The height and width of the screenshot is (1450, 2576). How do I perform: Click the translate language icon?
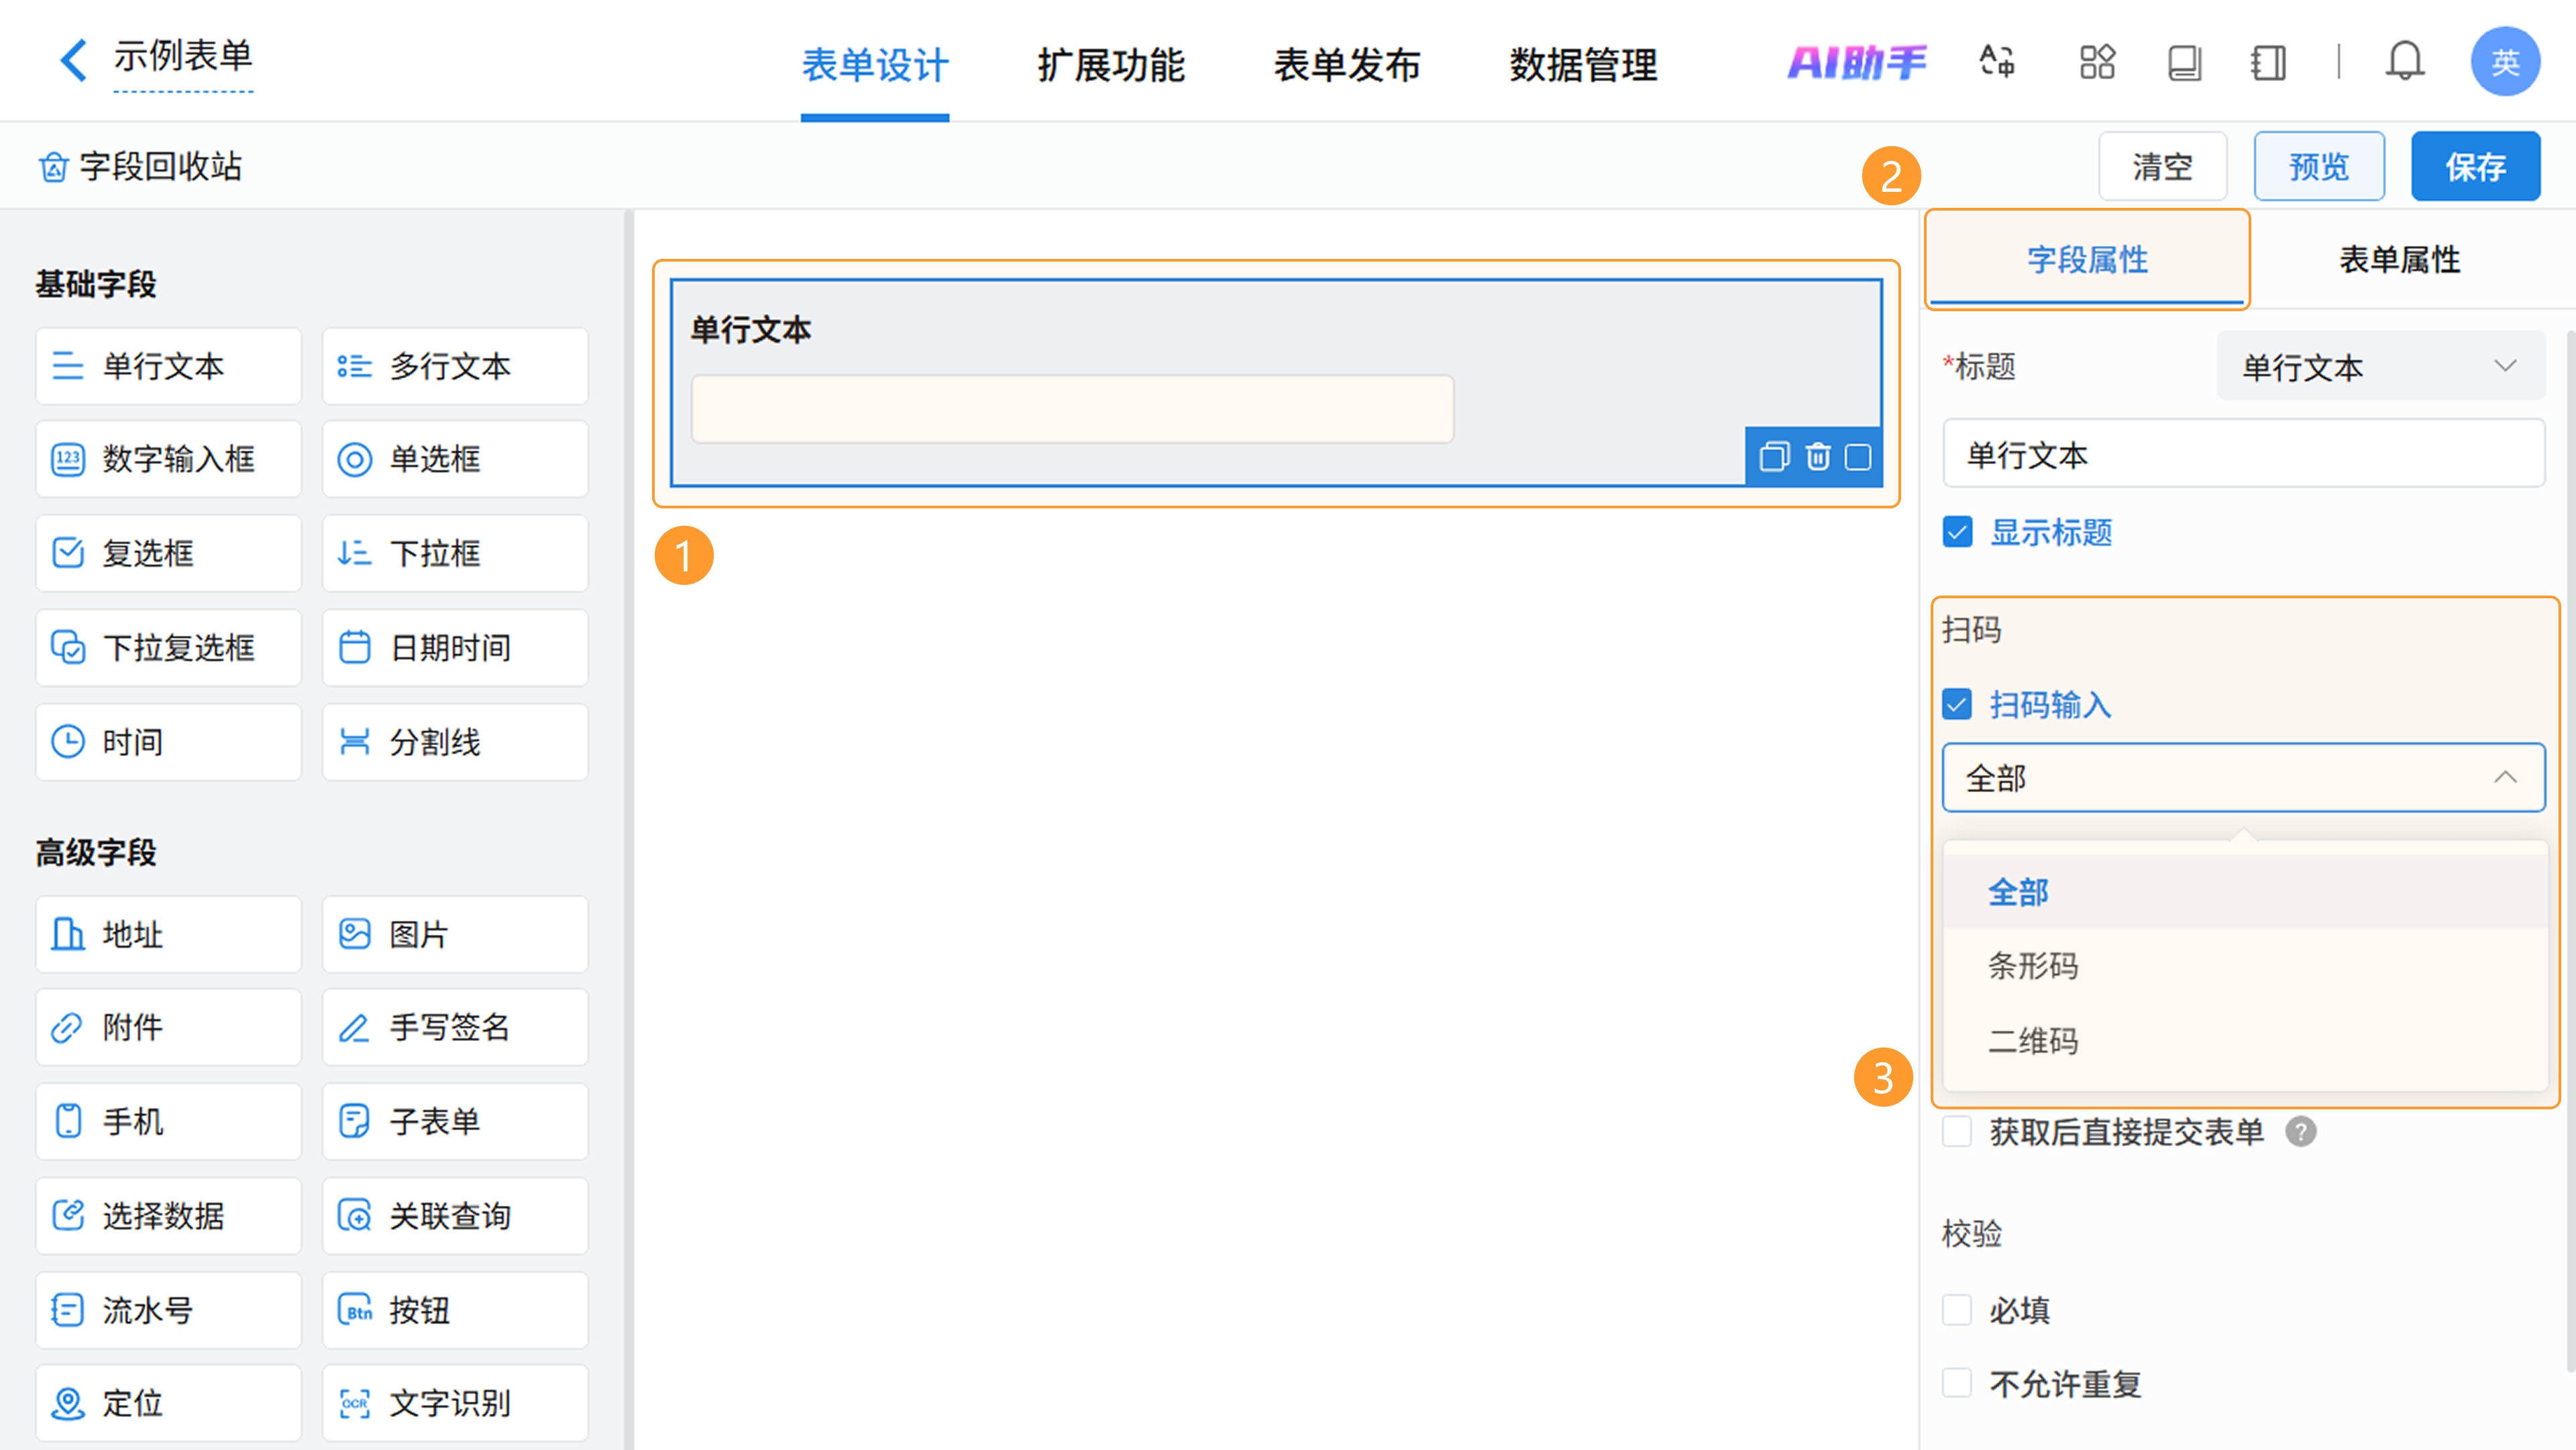tap(1997, 62)
